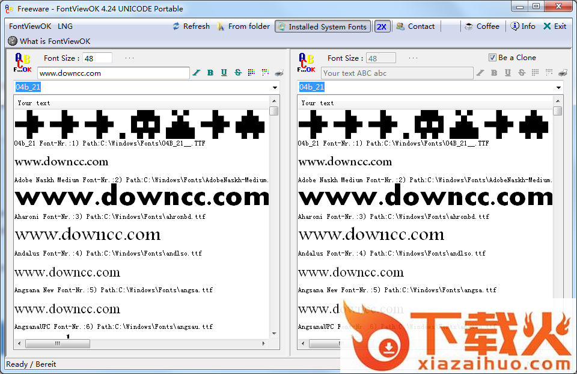The image size is (577, 374).
Task: Toggle the Be a Clone checkbox
Action: point(492,58)
